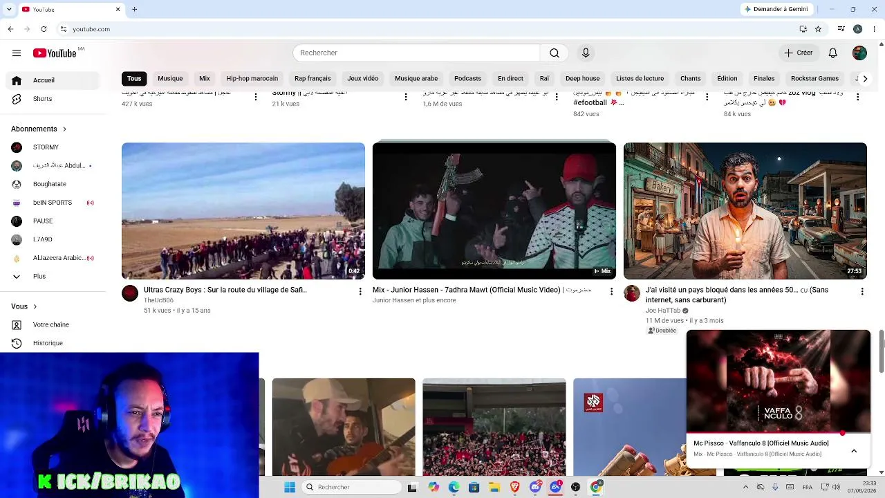Click the browser address bar
Viewport: 885px width, 498px height.
click(429, 29)
